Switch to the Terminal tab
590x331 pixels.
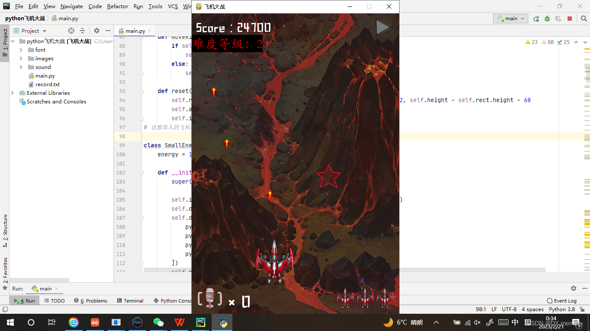pos(130,301)
